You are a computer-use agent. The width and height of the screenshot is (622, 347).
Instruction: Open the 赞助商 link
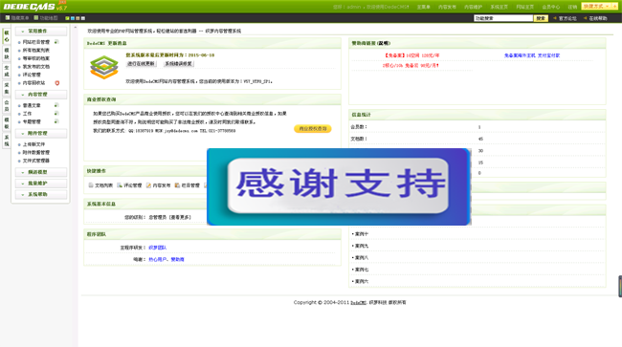178,259
